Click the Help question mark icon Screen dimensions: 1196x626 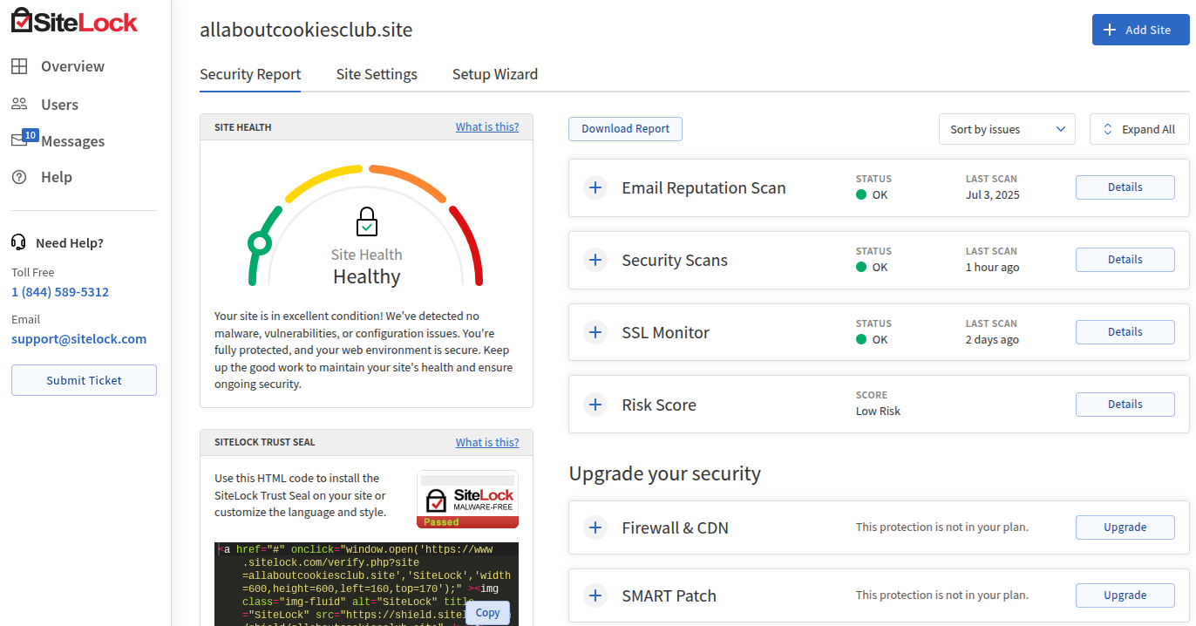click(19, 177)
